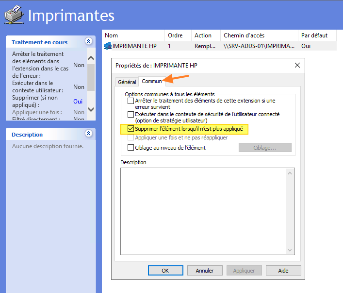Enable Arrêter le traitement des éléments checkbox
Image resolution: width=343 pixels, height=293 pixels.
(131, 101)
